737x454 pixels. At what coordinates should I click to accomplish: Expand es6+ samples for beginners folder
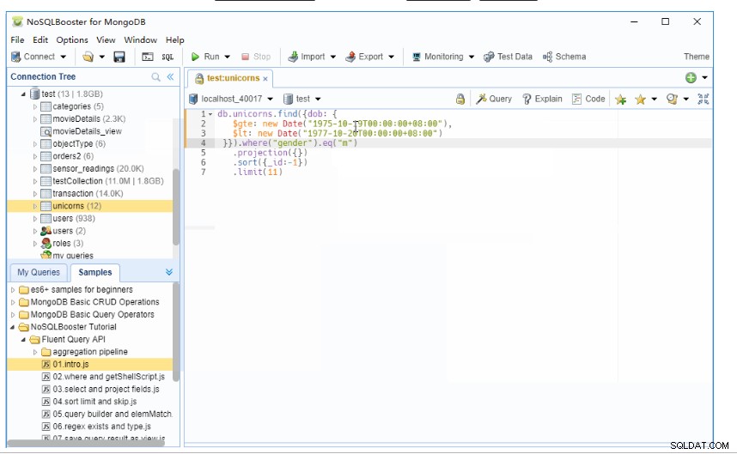(13, 290)
